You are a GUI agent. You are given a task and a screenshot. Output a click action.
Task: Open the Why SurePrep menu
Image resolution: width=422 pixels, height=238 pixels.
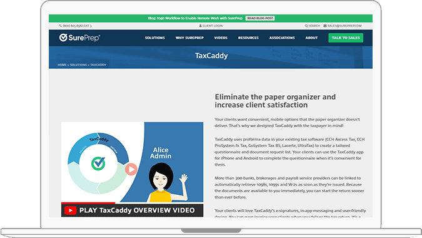189,38
